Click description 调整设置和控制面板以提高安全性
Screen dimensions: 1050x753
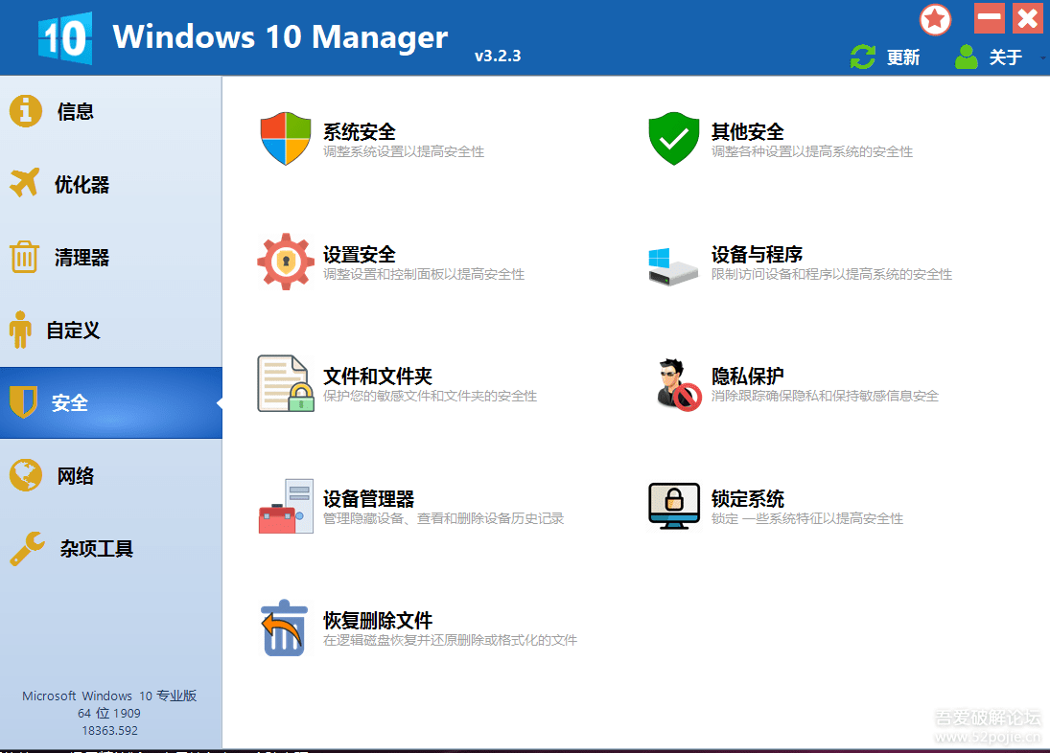pyautogui.click(x=424, y=274)
